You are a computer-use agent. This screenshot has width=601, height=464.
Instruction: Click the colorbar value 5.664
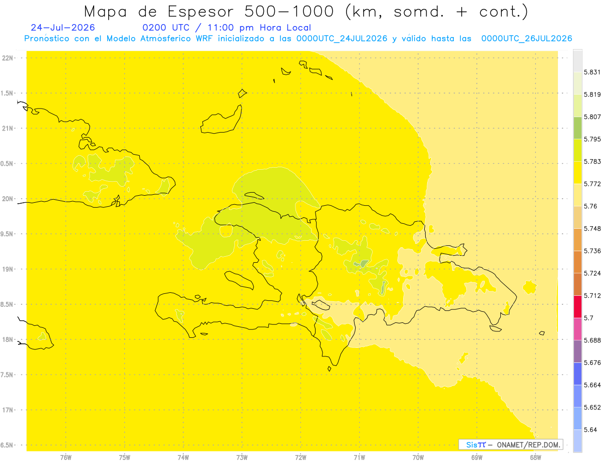(592, 384)
